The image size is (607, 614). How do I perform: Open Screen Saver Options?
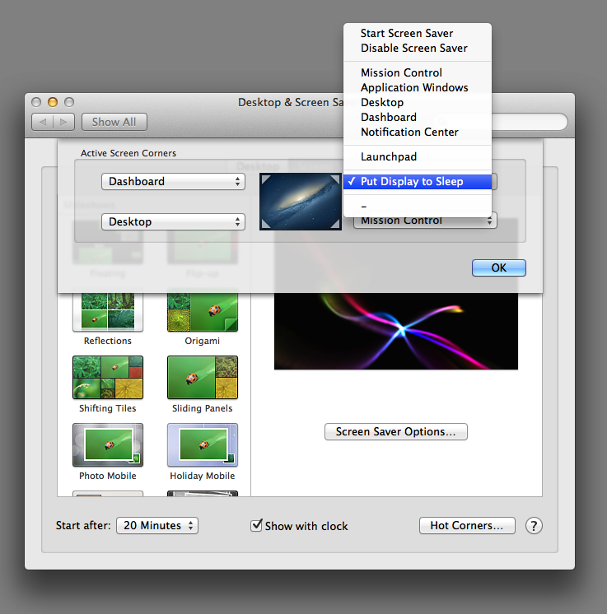pyautogui.click(x=396, y=431)
